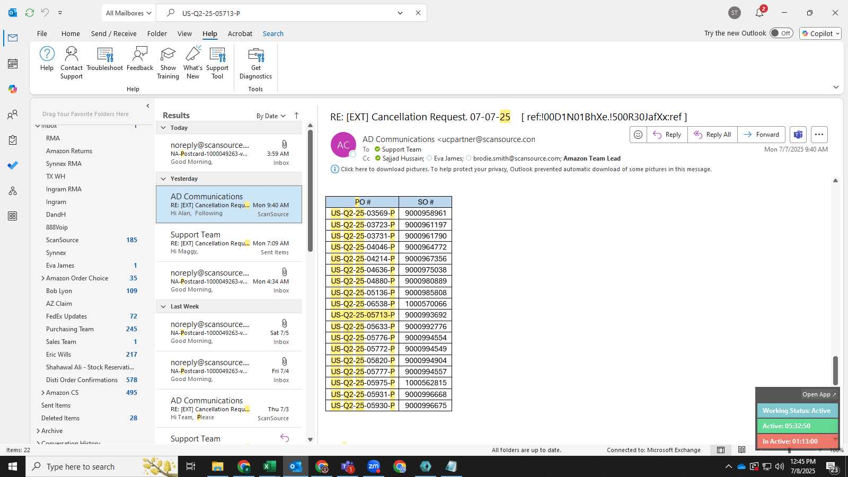Open the emoji reaction button
848x477 pixels.
[x=638, y=135]
